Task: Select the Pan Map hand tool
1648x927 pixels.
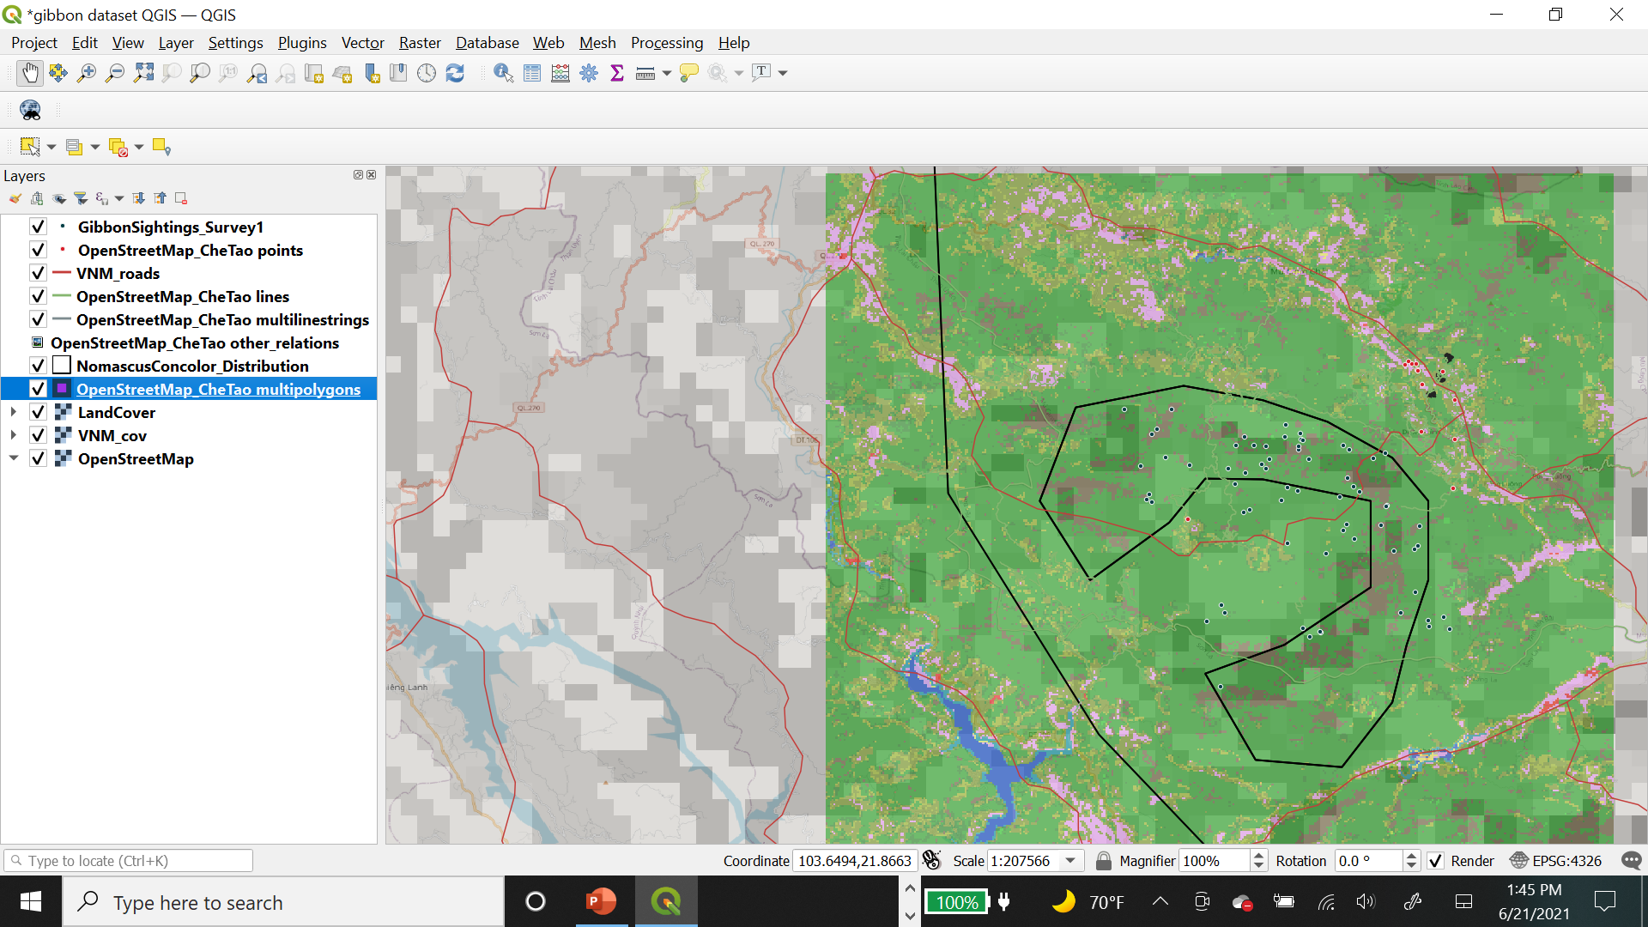Action: pyautogui.click(x=30, y=73)
